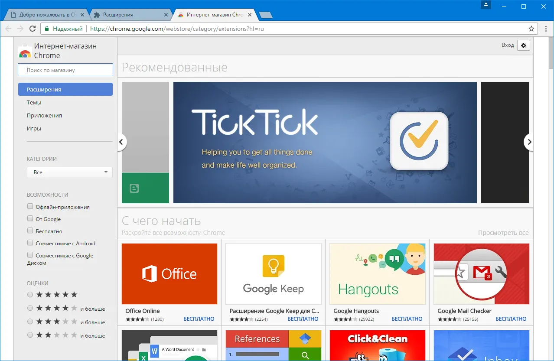Image resolution: width=554 pixels, height=361 pixels.
Task: Click the Расширение Google Keep title
Action: pyautogui.click(x=274, y=311)
